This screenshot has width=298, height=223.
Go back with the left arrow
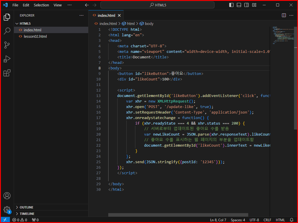87,5
